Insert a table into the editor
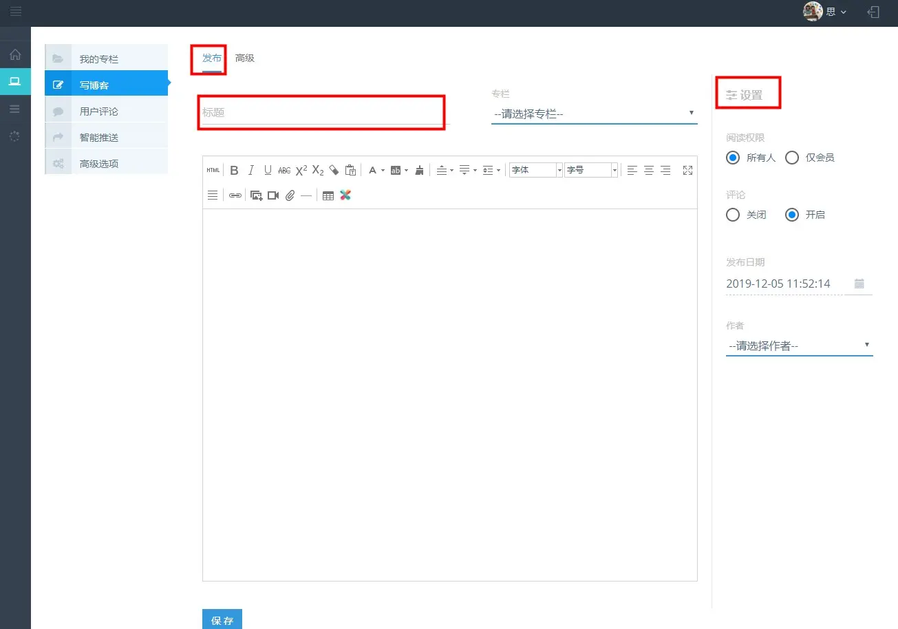 tap(328, 195)
